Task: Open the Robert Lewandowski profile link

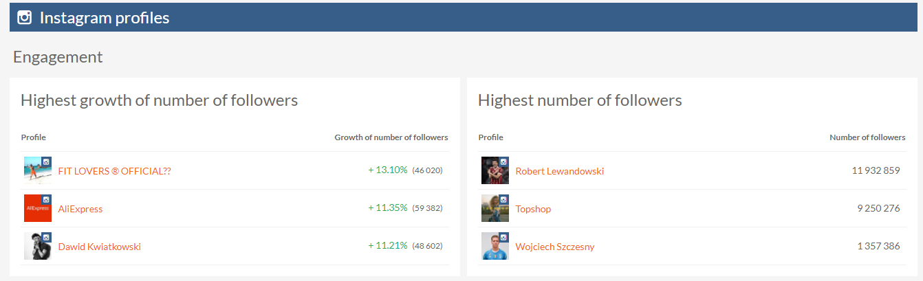Action: pyautogui.click(x=560, y=171)
